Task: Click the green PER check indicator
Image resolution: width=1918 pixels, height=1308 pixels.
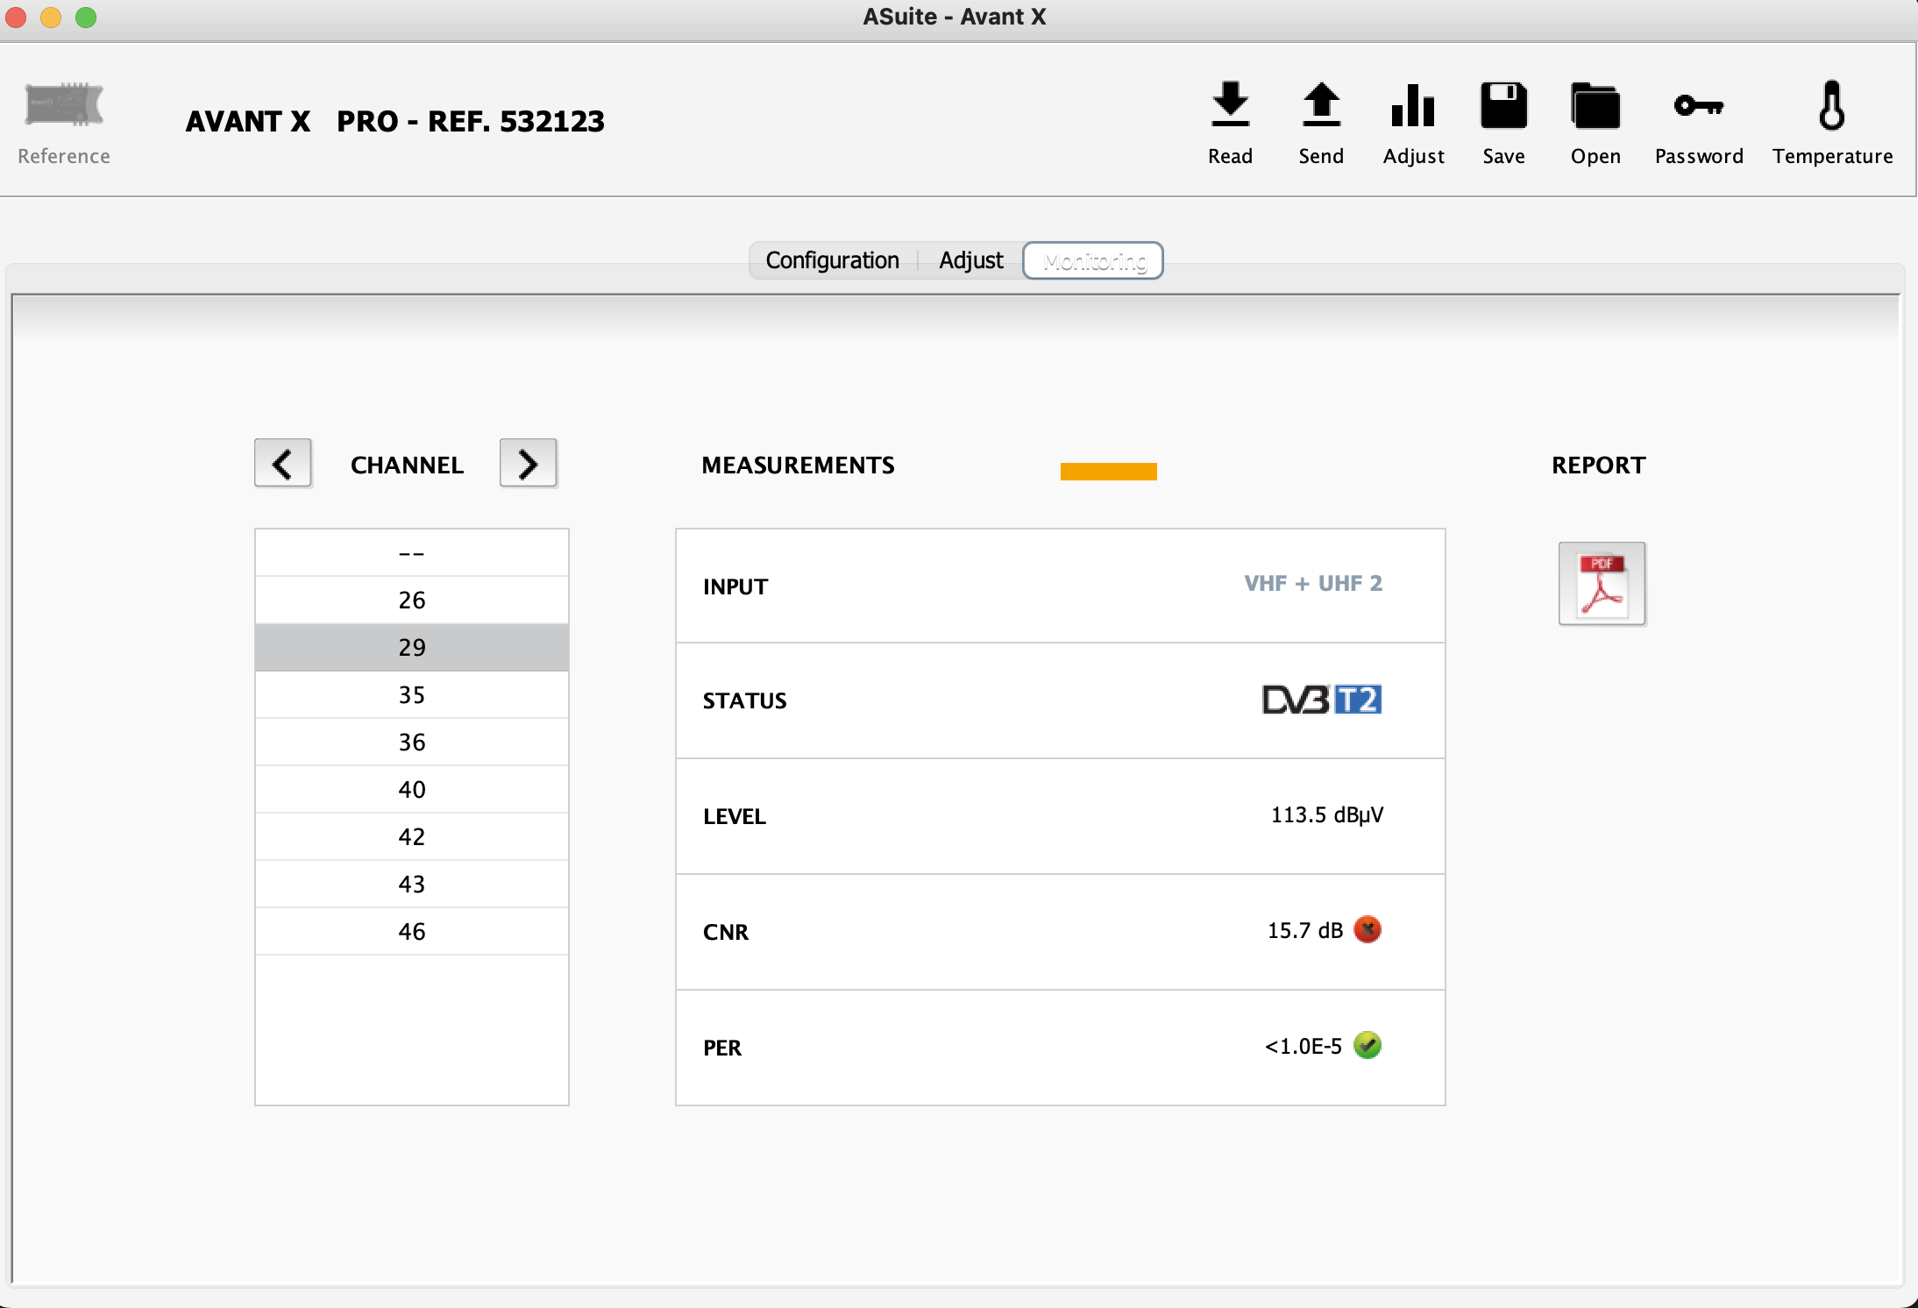Action: click(1367, 1045)
